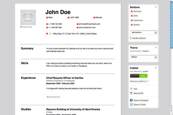Click the Print link
This screenshot has width=173, height=115.
tap(135, 89)
